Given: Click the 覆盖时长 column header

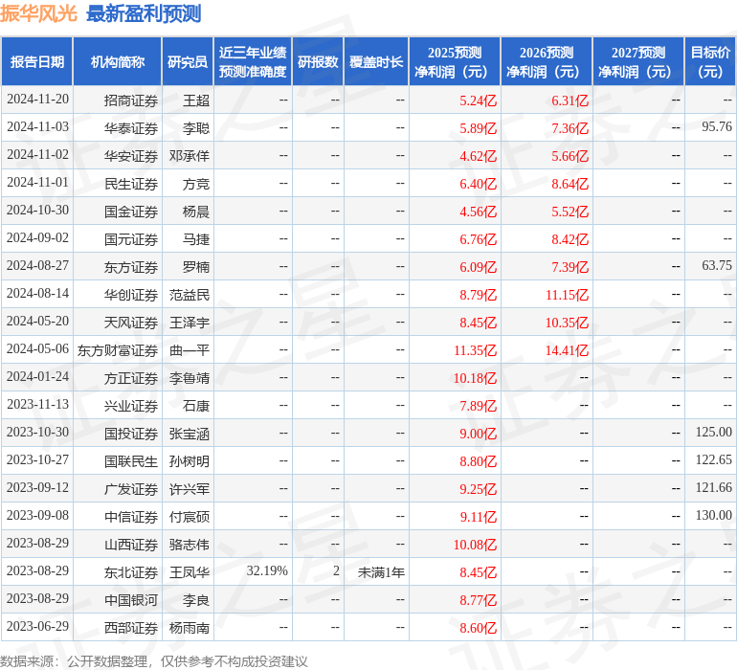Looking at the screenshot, I should [376, 61].
